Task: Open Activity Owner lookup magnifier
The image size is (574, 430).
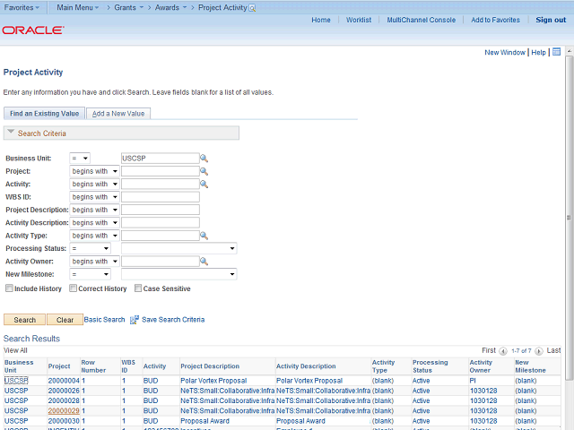Action: click(204, 262)
